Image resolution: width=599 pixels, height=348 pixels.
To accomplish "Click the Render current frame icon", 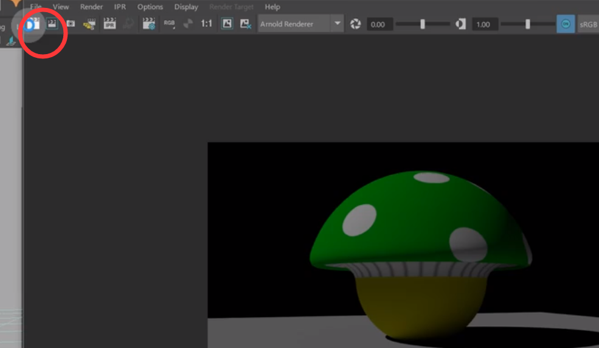I will coord(32,24).
